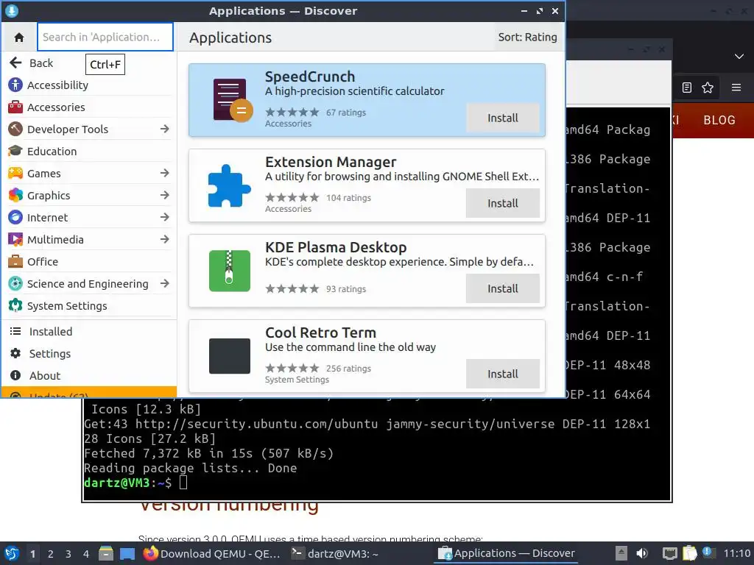Screen dimensions: 754x565
Task: Click the Extension Manager puzzle icon
Action: click(x=230, y=186)
